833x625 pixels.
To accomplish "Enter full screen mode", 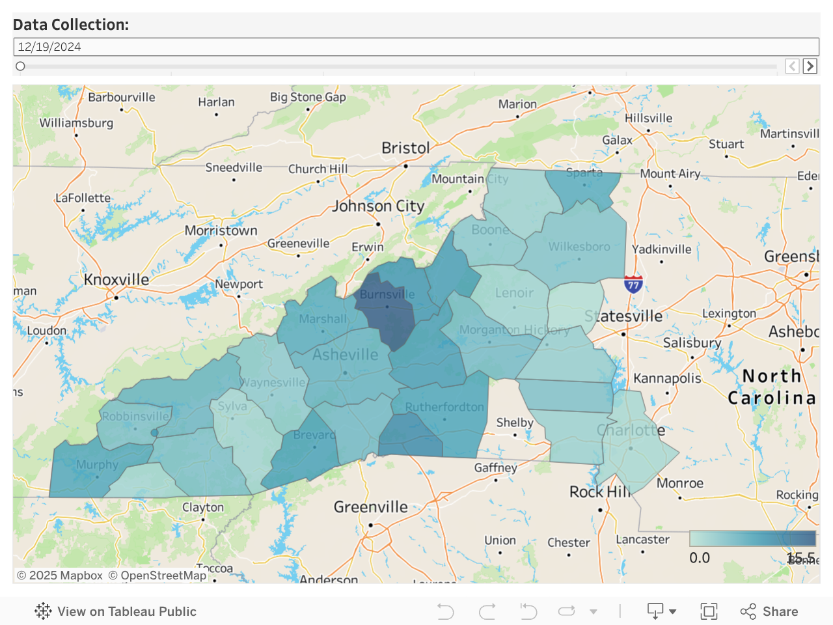I will [709, 611].
